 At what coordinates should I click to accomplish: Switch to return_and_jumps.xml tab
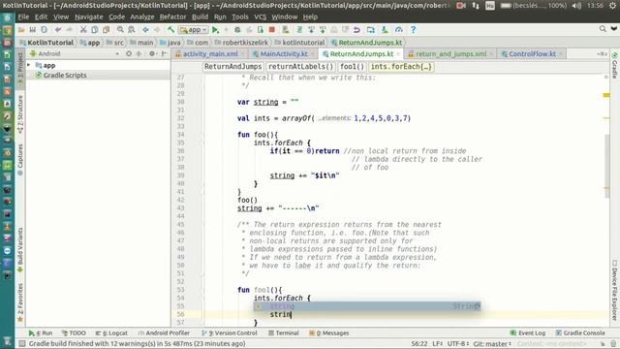point(451,54)
